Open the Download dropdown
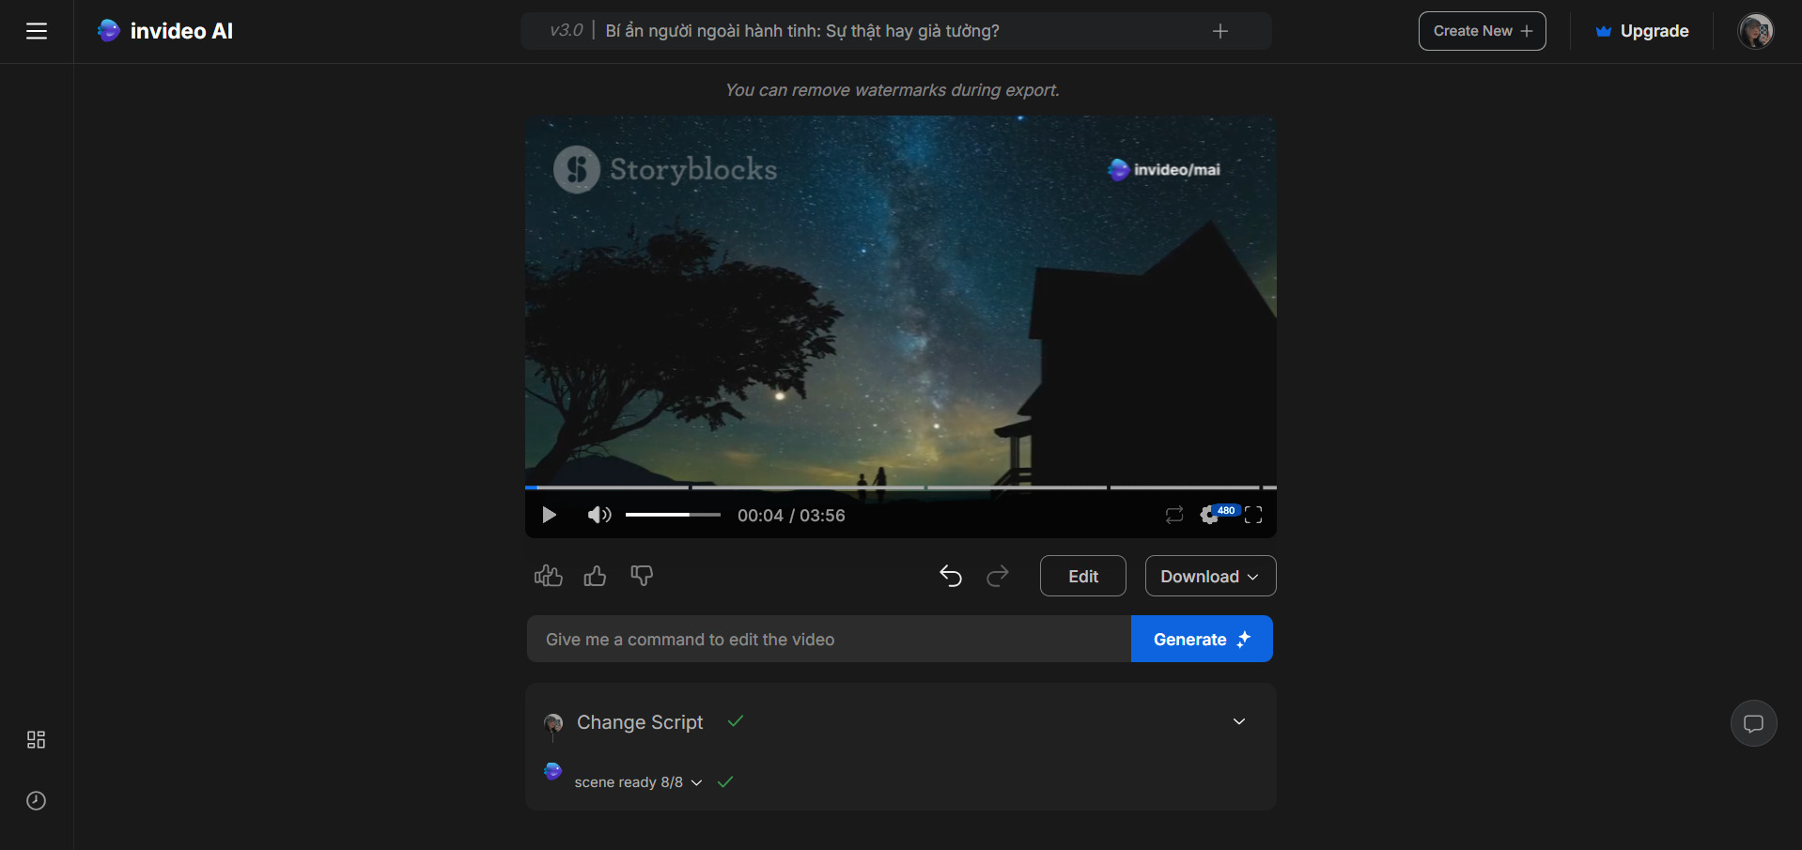Viewport: 1802px width, 850px height. [x=1210, y=576]
